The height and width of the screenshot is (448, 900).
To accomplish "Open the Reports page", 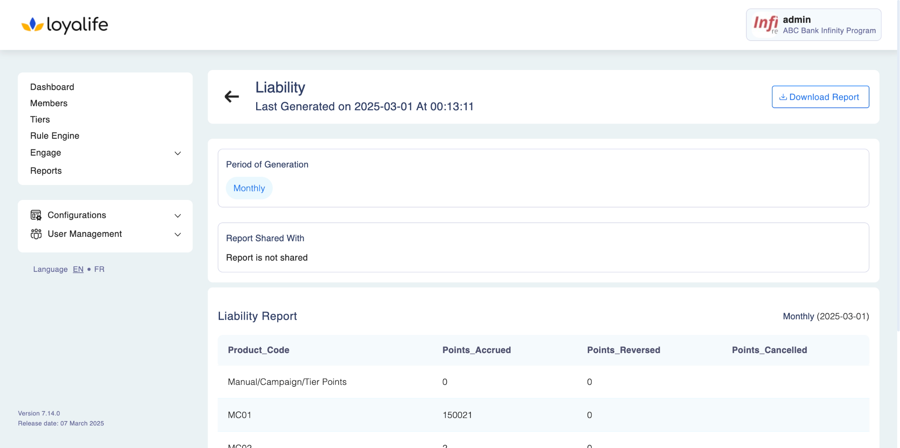I will point(46,171).
